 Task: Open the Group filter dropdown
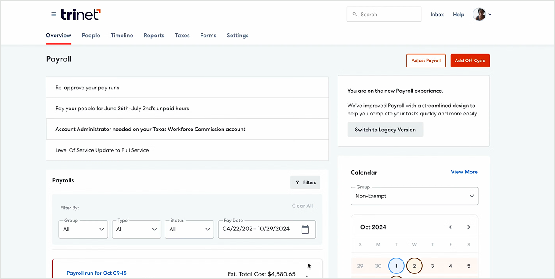pos(83,229)
